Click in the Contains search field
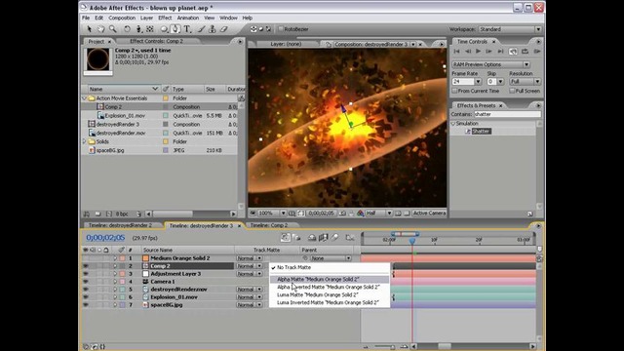624x351 pixels. coord(507,114)
